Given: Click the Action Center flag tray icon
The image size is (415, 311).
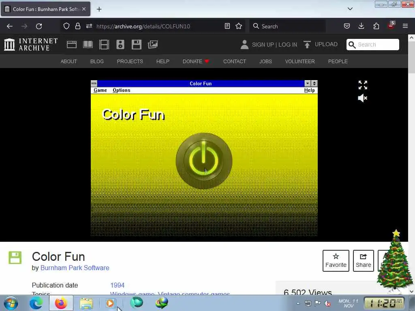Looking at the screenshot, I should point(318,303).
